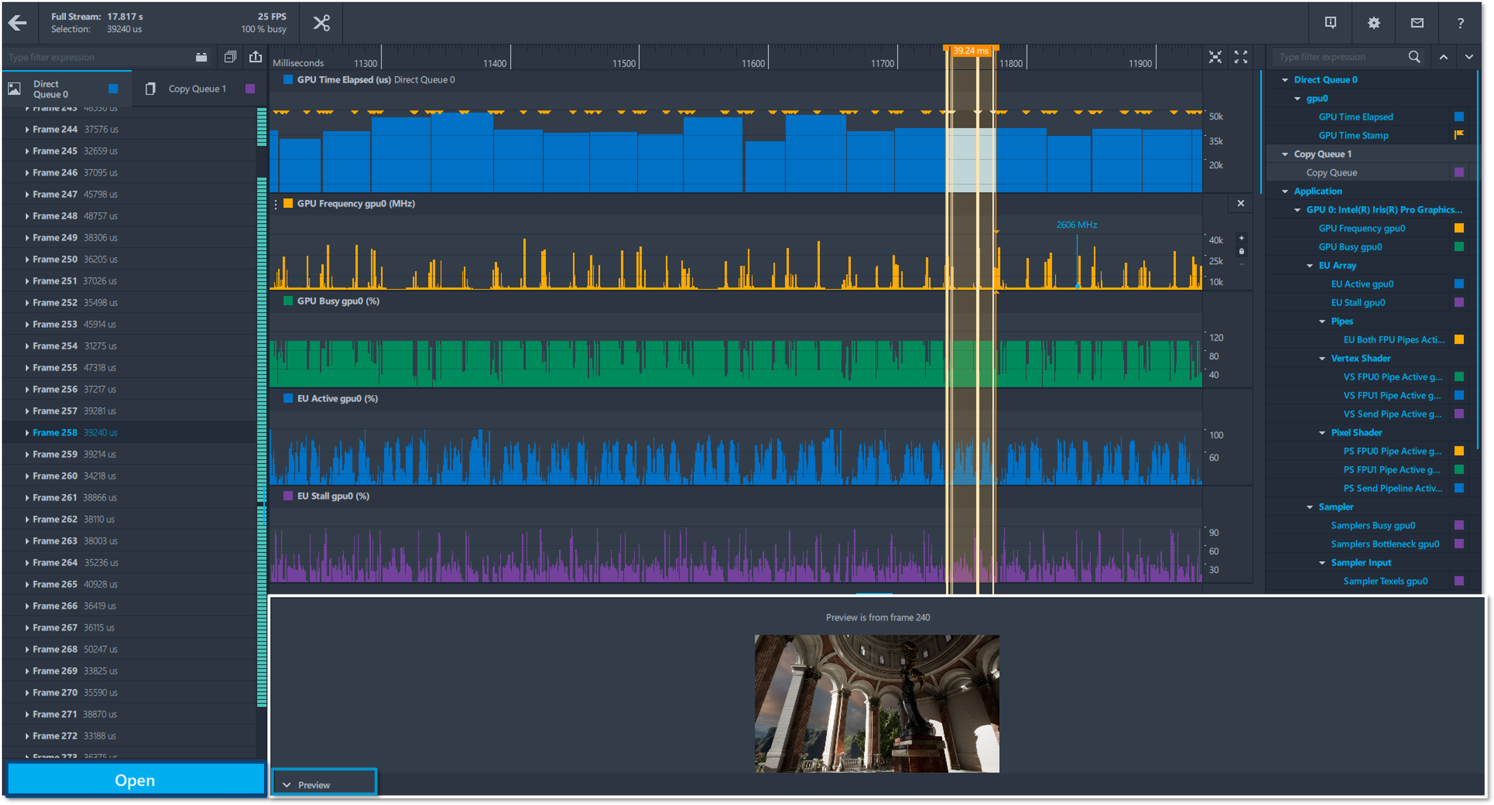Select the Direct Queue 0 tab
The height and width of the screenshot is (805, 1494).
51,89
